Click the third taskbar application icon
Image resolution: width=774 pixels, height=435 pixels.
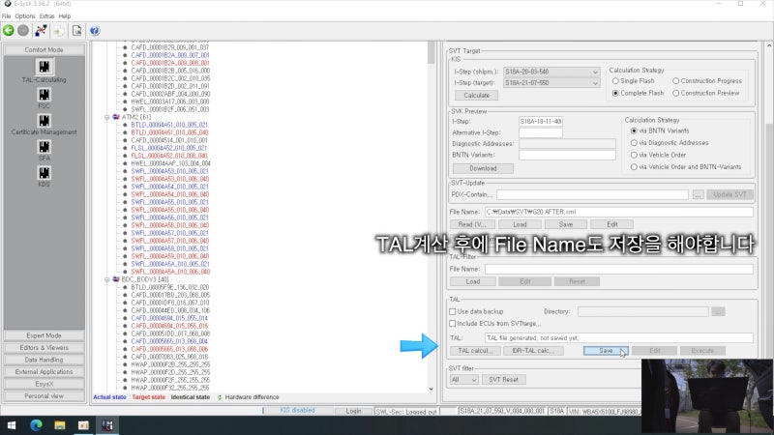(83, 425)
